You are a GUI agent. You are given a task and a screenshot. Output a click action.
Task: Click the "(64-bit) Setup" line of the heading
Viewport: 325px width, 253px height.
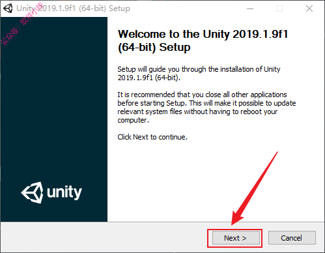154,47
